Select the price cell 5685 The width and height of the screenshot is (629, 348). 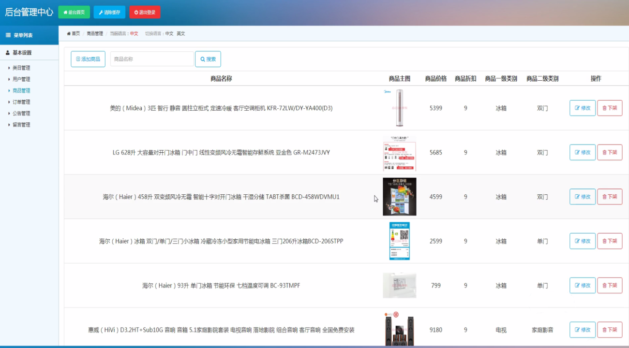436,153
